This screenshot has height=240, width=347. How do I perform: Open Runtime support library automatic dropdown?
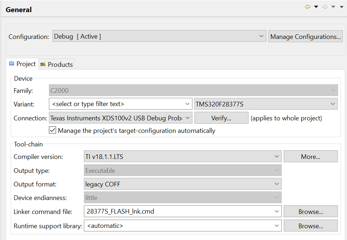point(182,226)
